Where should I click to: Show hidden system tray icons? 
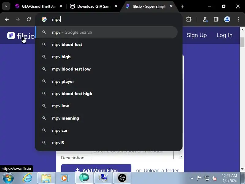click(192, 178)
